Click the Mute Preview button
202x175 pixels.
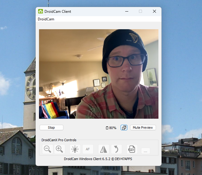coord(143,128)
